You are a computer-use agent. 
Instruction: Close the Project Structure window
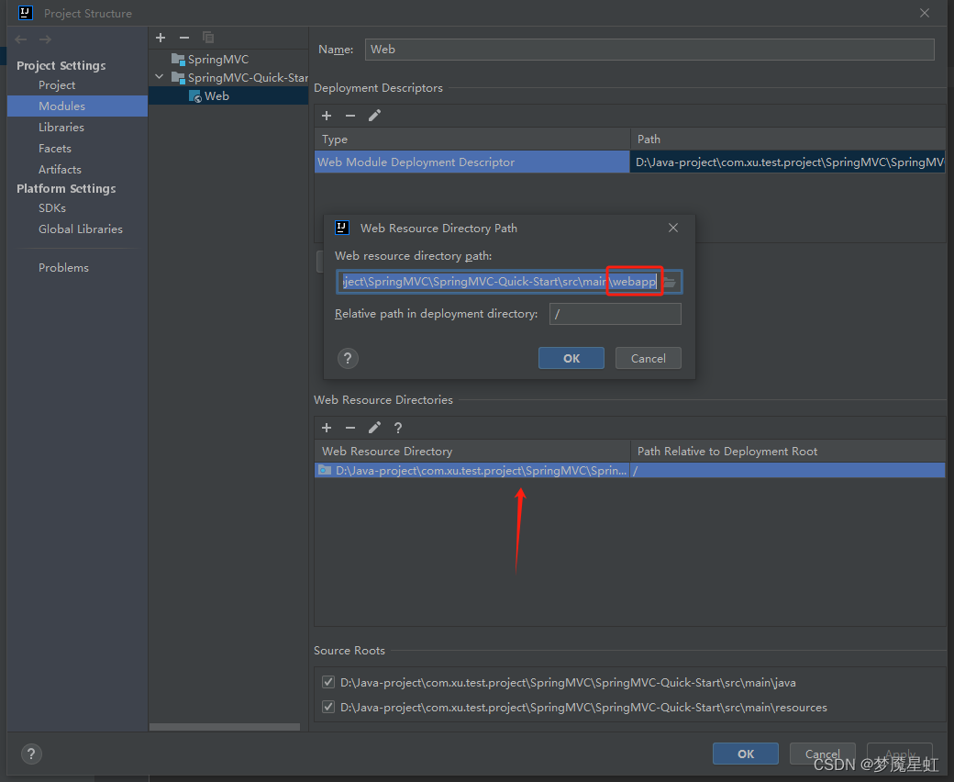tap(925, 13)
